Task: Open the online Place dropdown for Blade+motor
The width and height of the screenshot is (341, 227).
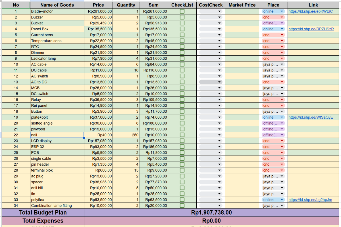Action: 273,11
